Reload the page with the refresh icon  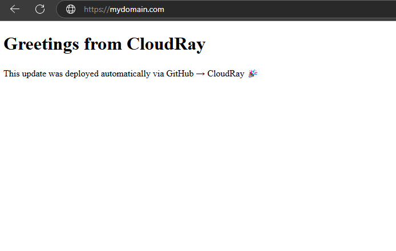[x=40, y=9]
